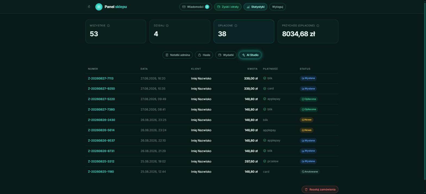This screenshot has height=194, width=426.
Task: Click the small icon left of the logo
Action: click(89, 7)
